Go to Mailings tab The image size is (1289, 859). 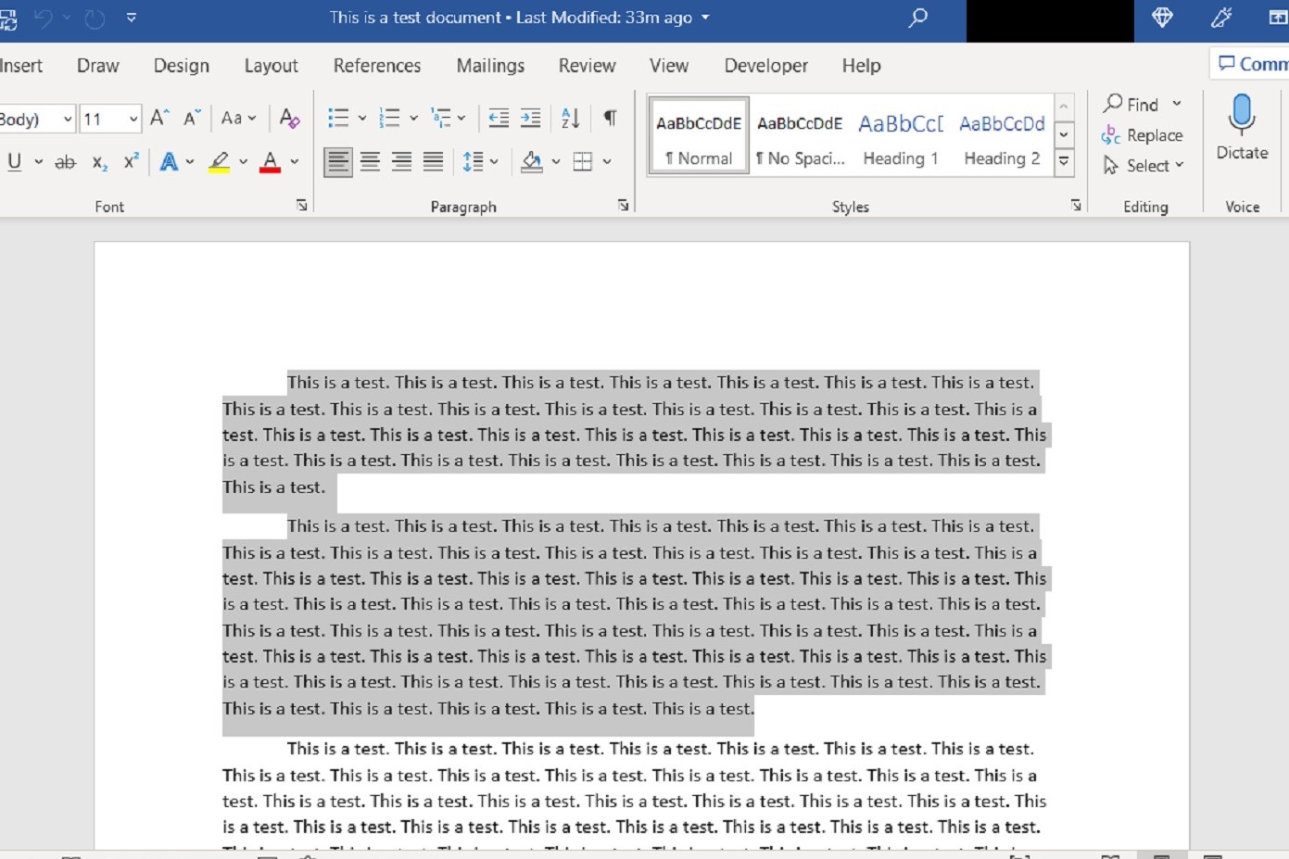coord(490,66)
